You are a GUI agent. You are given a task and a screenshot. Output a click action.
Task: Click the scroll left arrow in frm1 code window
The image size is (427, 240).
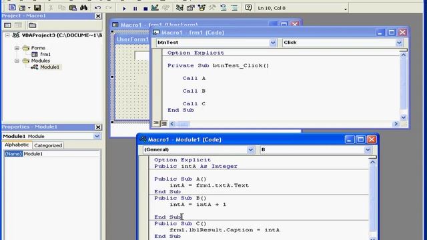tap(172, 124)
